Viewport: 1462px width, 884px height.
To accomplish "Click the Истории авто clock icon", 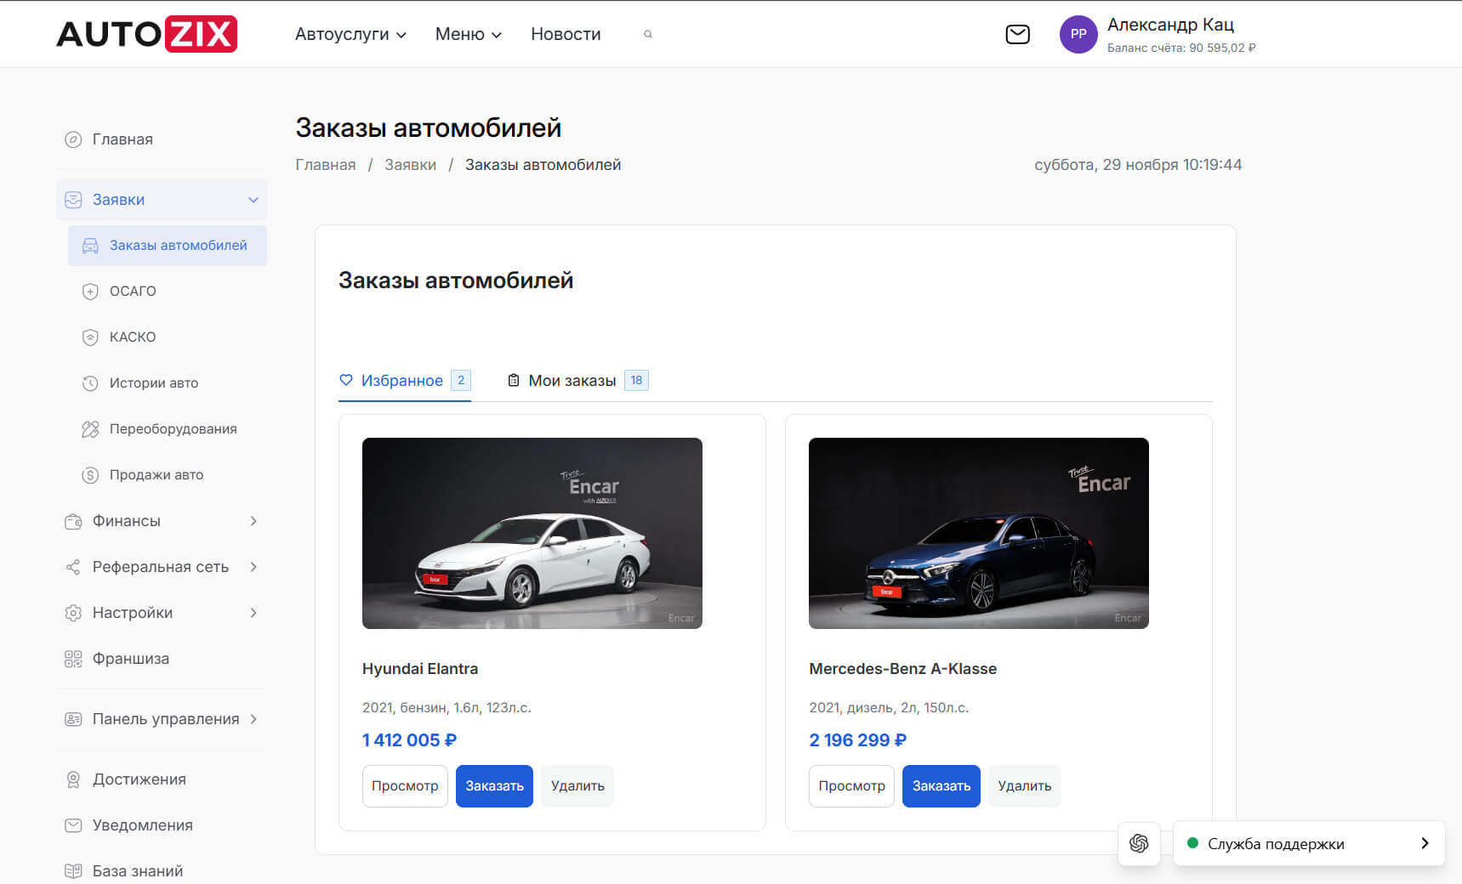I will (90, 383).
